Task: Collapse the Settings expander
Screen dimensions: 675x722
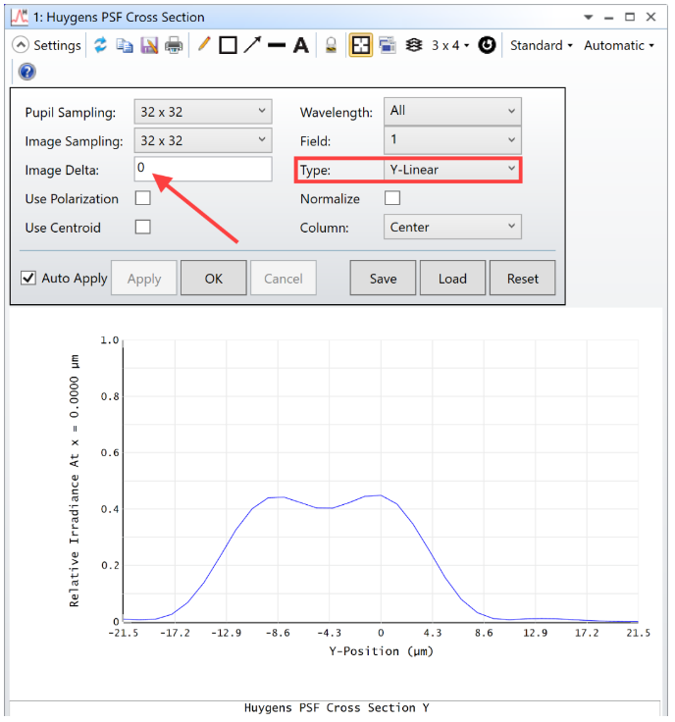Action: coord(20,45)
